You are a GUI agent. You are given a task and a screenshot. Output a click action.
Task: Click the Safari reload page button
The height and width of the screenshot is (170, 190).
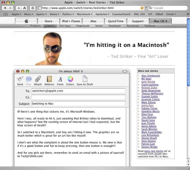pyautogui.click(x=33, y=8)
